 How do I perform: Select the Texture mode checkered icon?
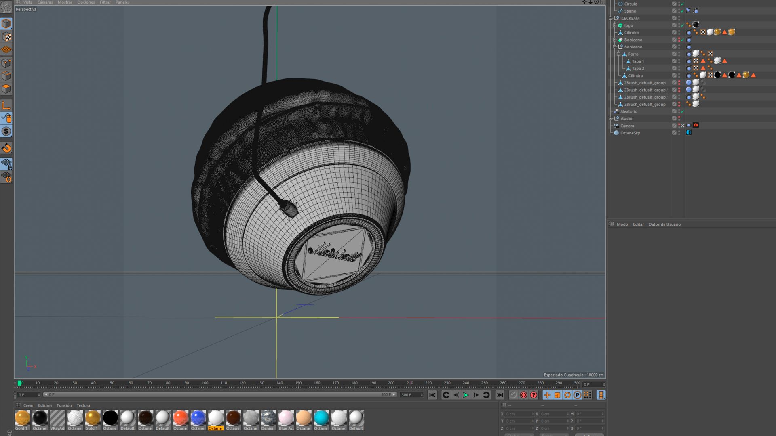click(x=6, y=37)
